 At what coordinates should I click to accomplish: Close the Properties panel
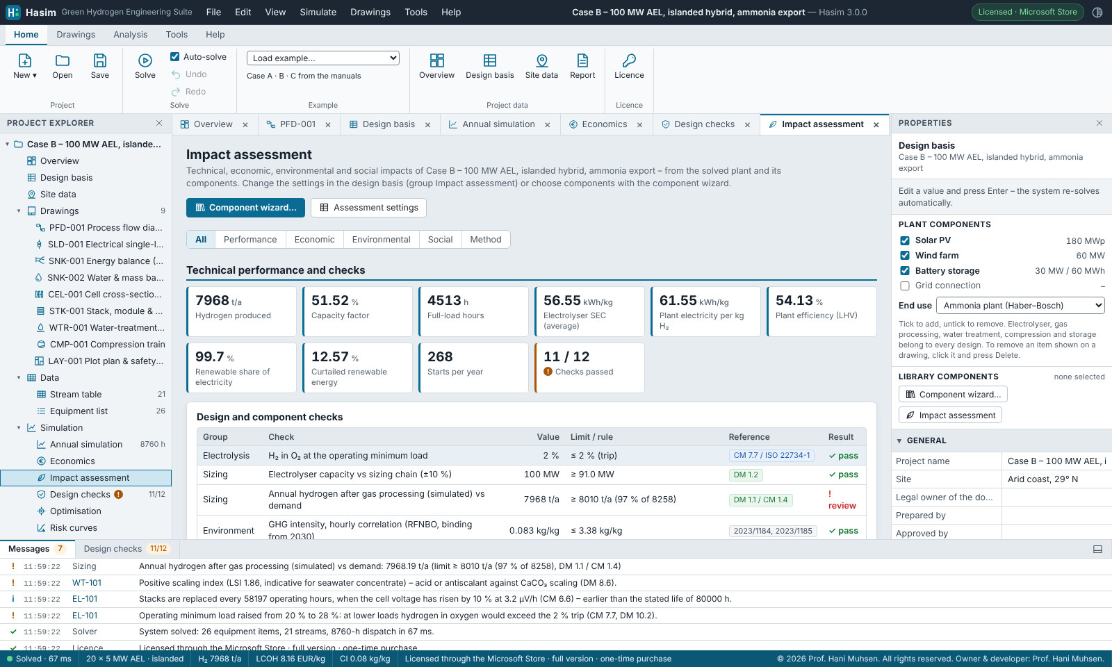tap(1099, 123)
